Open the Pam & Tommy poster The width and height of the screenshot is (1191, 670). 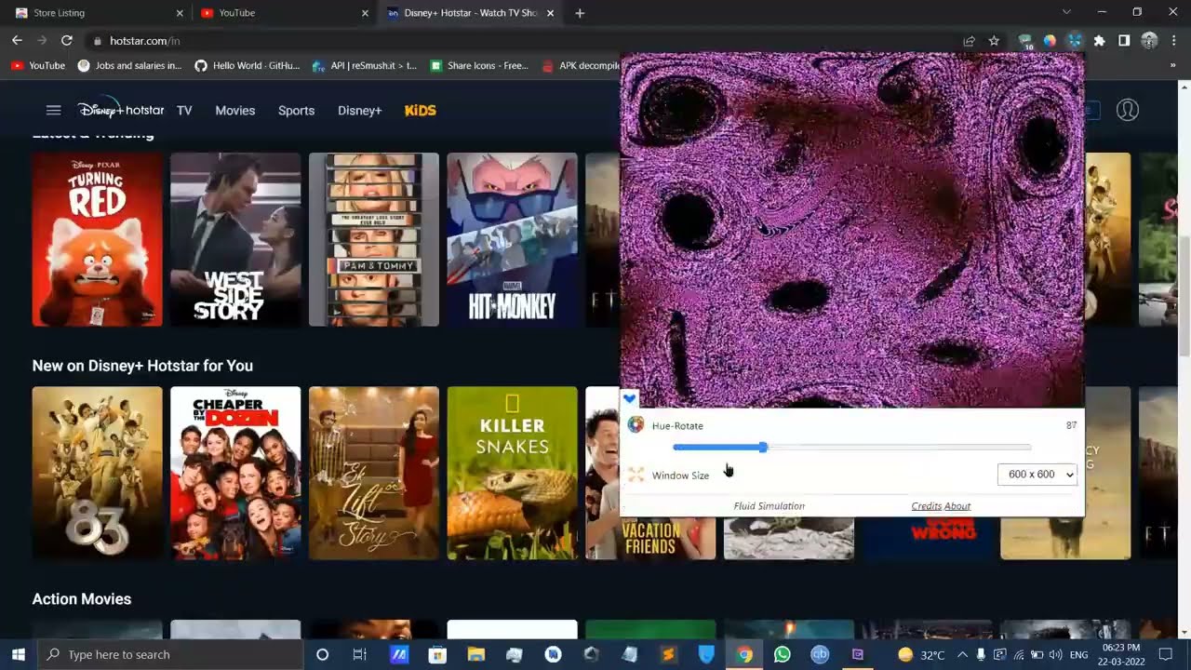pos(374,240)
